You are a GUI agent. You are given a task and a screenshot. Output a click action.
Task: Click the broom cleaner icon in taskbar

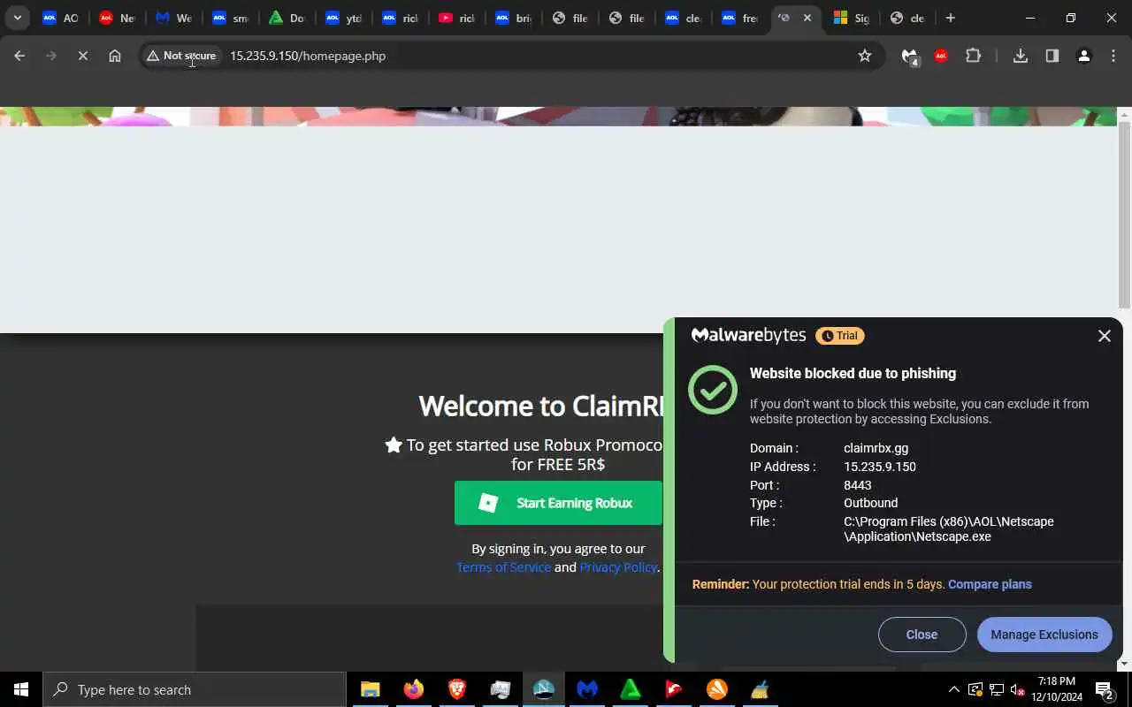(760, 689)
